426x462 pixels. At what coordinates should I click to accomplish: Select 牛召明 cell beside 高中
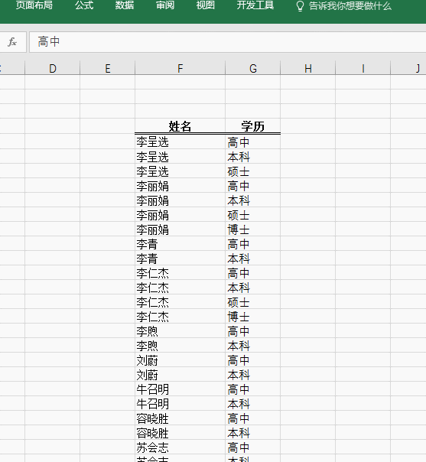pos(180,389)
